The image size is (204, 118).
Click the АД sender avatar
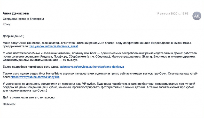click(197, 16)
